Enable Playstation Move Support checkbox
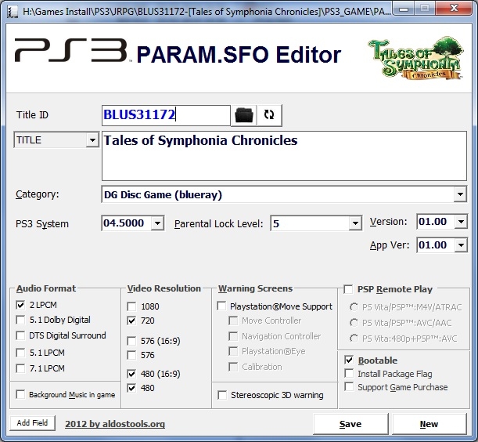This screenshot has height=442, width=478. [x=221, y=306]
